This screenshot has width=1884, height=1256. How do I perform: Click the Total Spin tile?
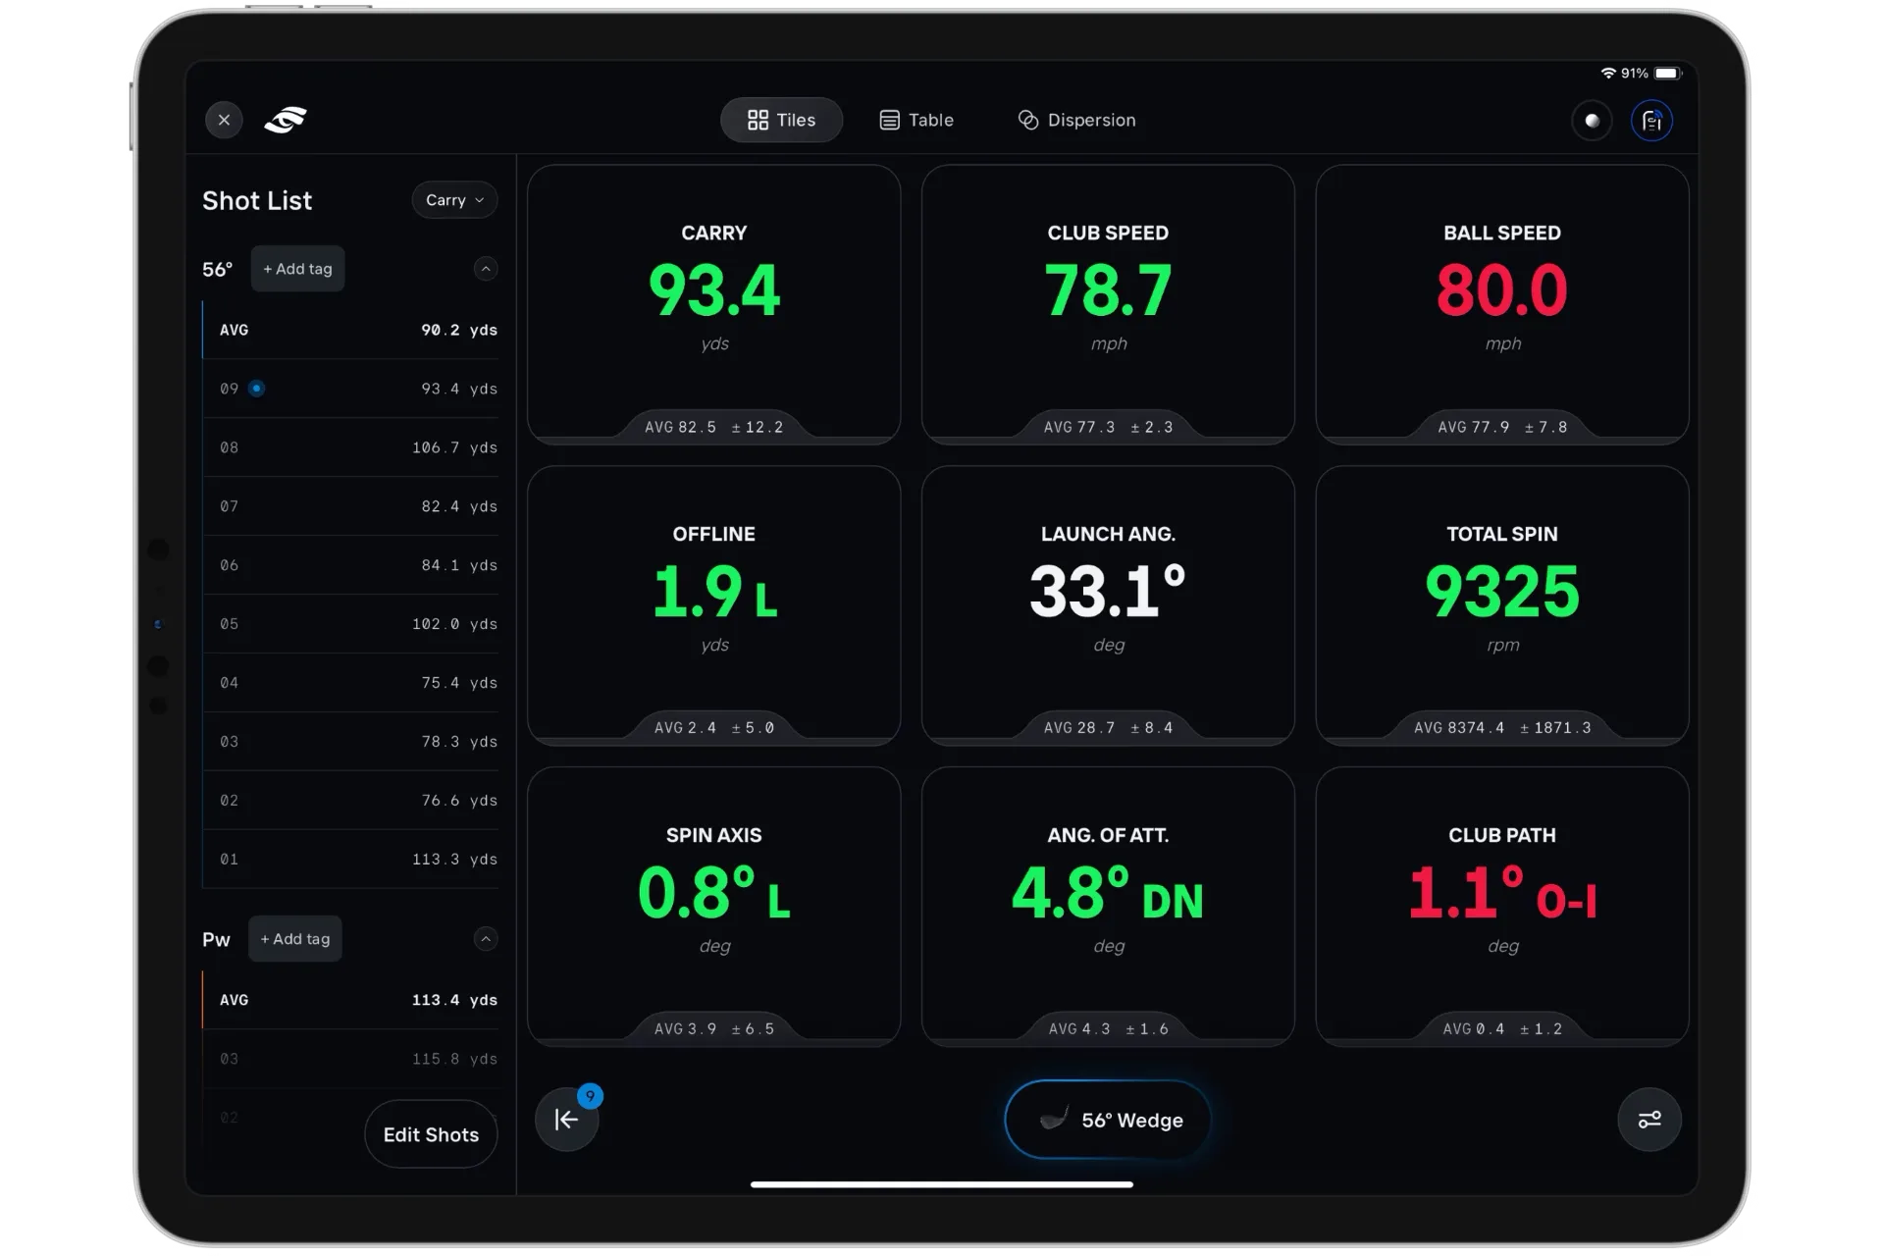[x=1501, y=603]
